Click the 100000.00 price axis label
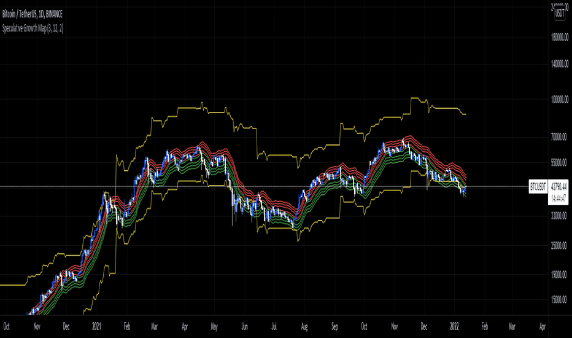Viewport: 572px width, 338px height. pos(560,100)
